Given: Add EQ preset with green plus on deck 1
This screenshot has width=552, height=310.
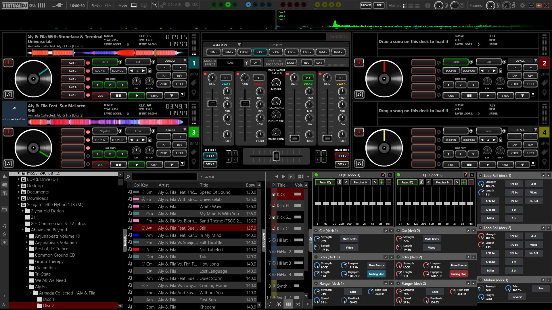Looking at the screenshot, I should 382,182.
